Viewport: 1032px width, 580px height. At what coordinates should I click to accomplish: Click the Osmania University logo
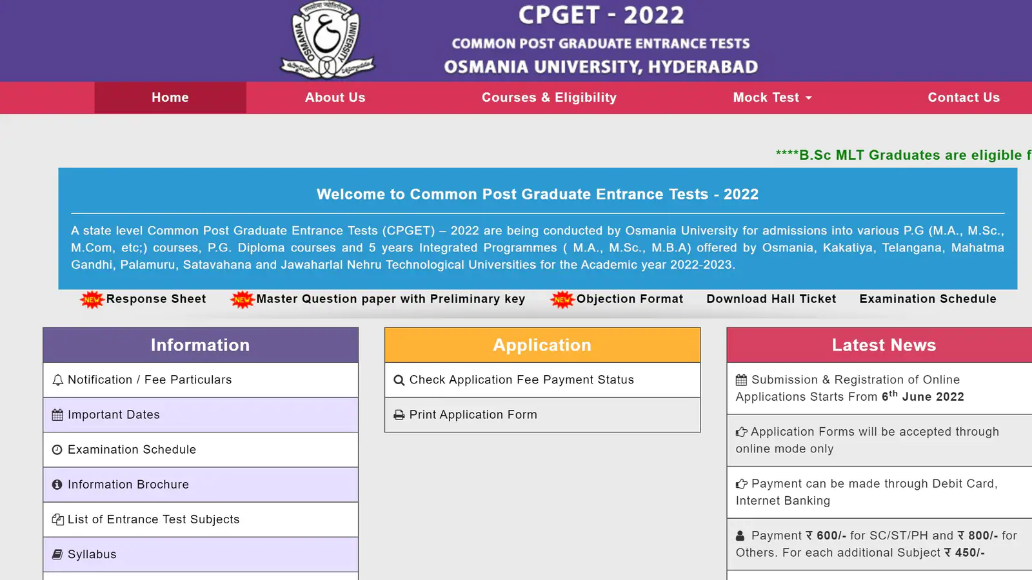327,39
